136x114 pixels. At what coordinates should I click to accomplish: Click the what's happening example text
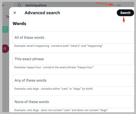tap(59, 46)
